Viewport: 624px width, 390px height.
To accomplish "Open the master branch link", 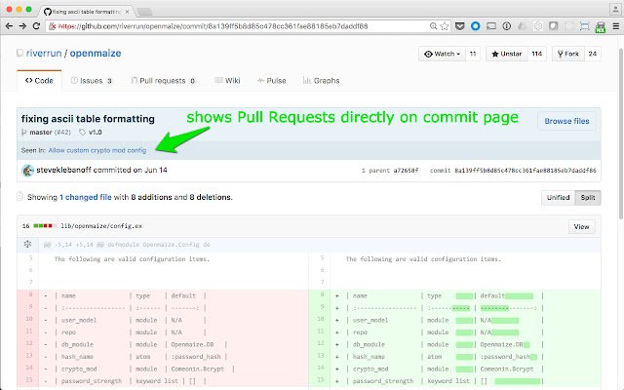I will [x=41, y=133].
